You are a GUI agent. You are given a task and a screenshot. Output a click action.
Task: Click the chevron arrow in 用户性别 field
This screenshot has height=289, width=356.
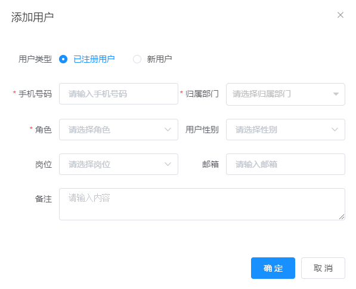tap(335, 130)
